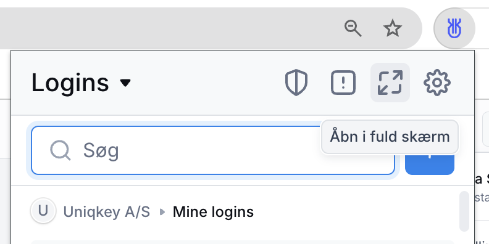Screen dimensions: 489x244
Task: Select the Uniqkey A/S breadcrumb
Action: (x=107, y=212)
